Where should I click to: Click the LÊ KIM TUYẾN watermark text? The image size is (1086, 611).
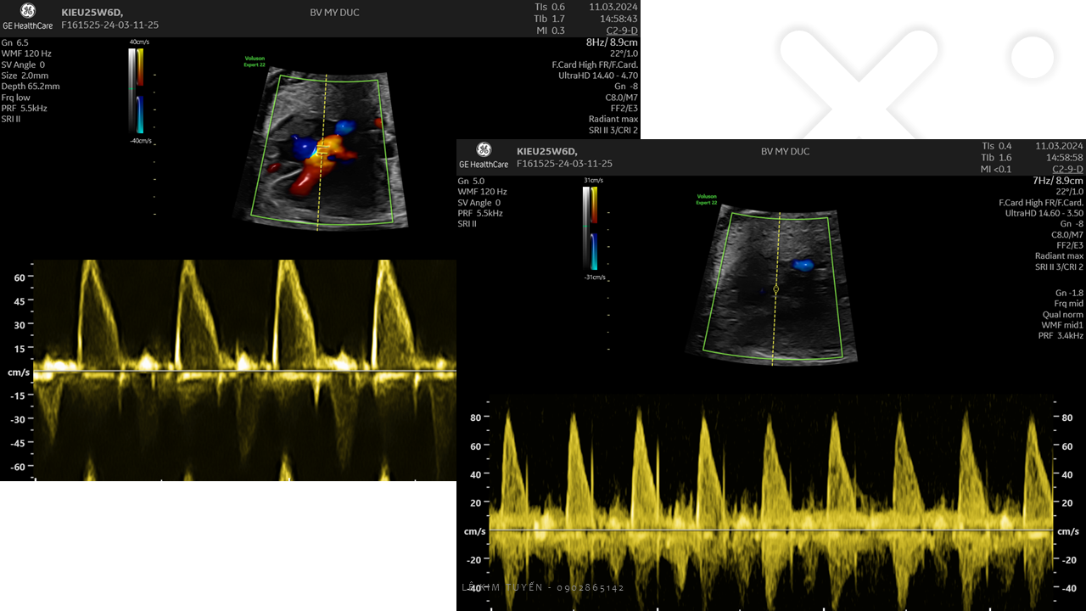(543, 587)
